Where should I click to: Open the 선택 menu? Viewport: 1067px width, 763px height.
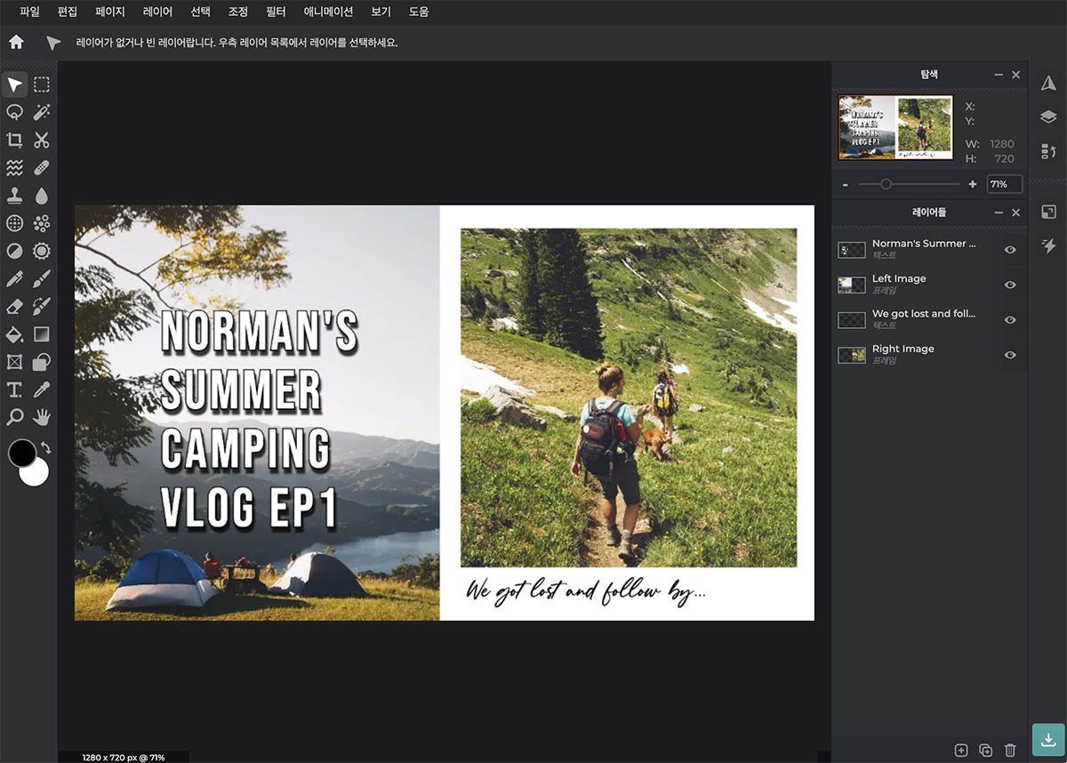pos(200,12)
